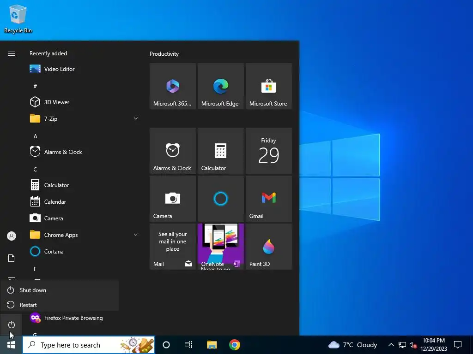Open the OneNote tile

click(x=220, y=247)
